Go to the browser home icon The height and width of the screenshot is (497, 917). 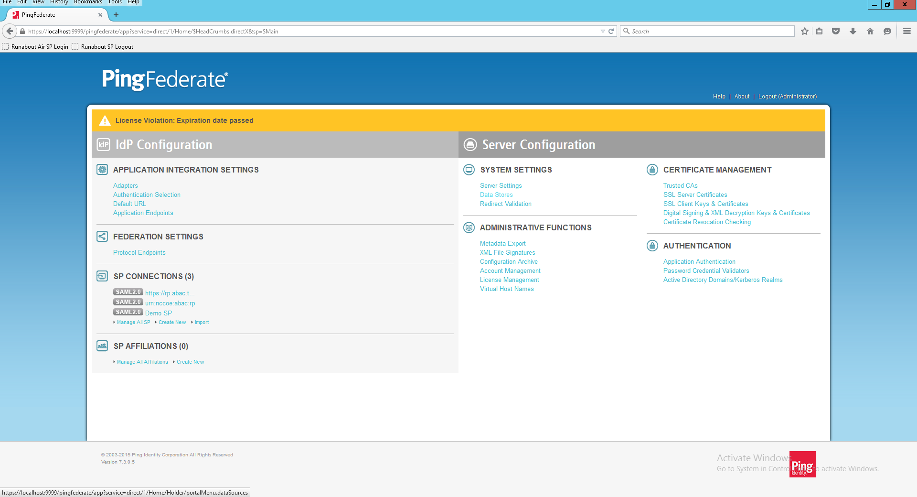click(x=870, y=31)
